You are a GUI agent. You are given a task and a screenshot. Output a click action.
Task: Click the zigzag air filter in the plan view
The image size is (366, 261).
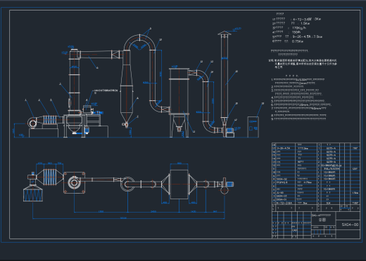tap(33, 194)
